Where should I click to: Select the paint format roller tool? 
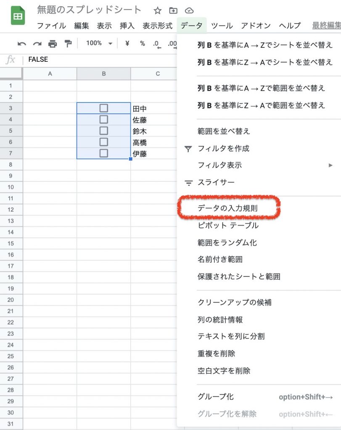click(68, 44)
